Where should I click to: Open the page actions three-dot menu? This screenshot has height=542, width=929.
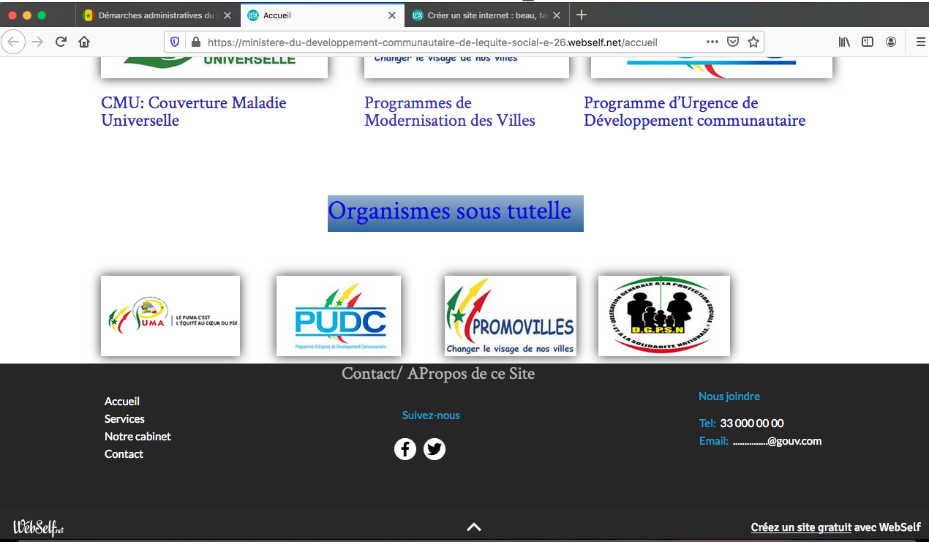712,42
